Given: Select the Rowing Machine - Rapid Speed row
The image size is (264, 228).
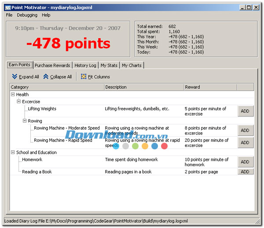Looking at the screenshot, I should [x=63, y=141].
